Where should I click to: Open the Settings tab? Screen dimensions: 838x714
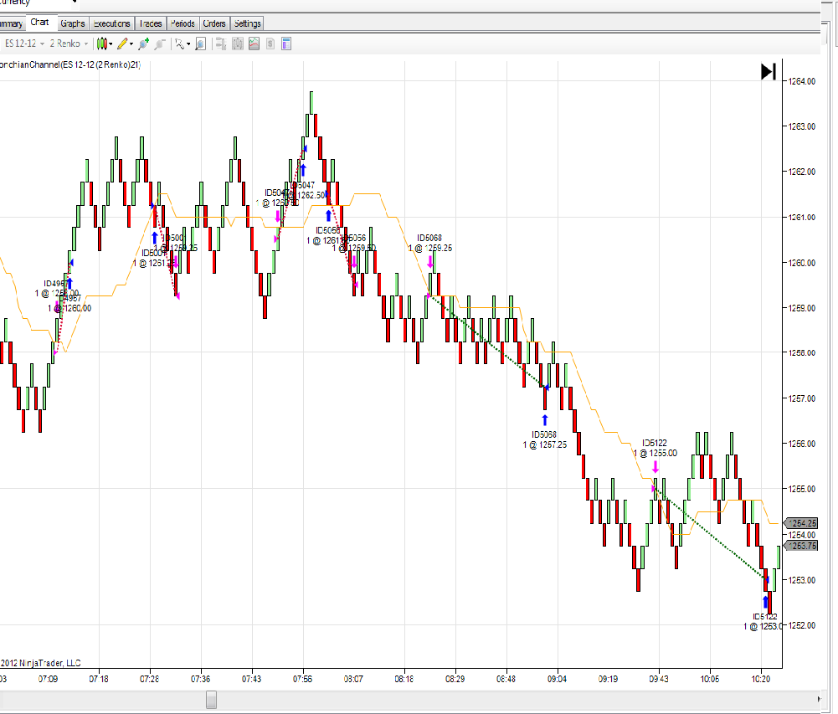pyautogui.click(x=248, y=23)
